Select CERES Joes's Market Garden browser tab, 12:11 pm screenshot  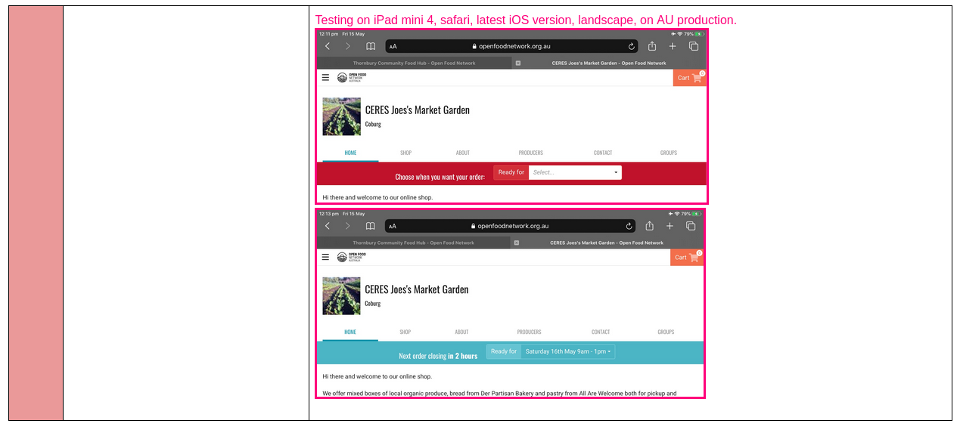(609, 63)
